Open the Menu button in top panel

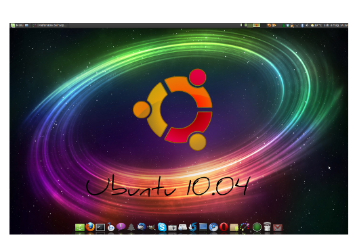coord(17,25)
